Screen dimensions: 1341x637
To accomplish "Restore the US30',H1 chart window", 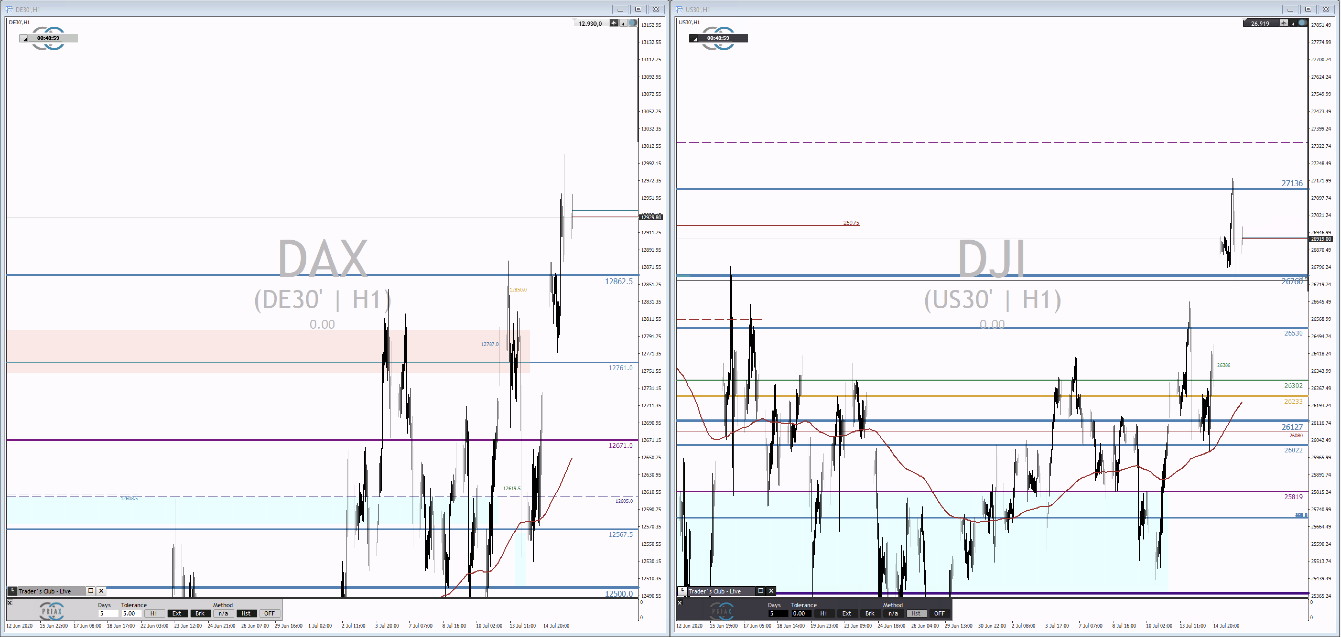I will point(1308,9).
